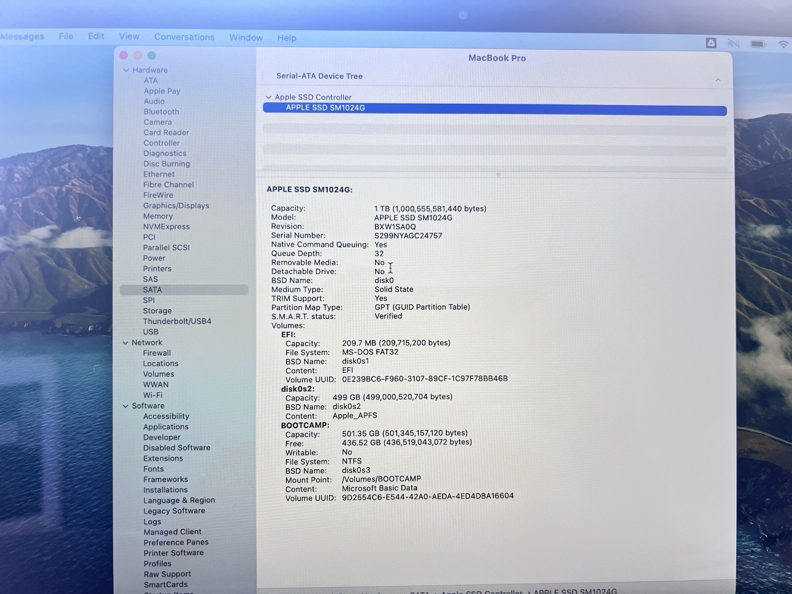
Task: Select Accessibility under Software
Action: [166, 416]
